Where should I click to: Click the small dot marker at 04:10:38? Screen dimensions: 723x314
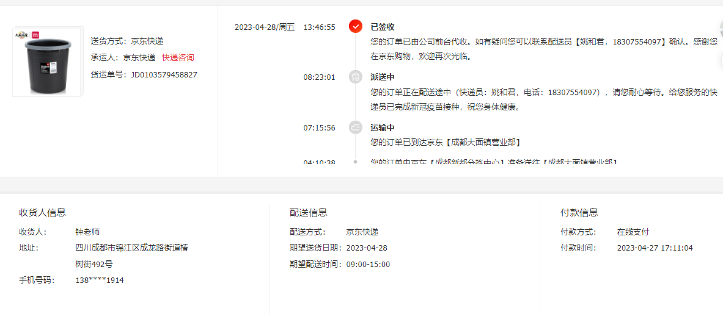click(355, 162)
